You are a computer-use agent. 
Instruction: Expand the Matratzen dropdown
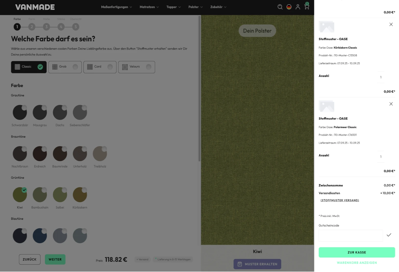(x=149, y=7)
